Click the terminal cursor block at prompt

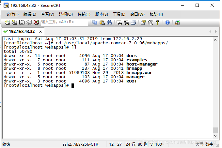(73, 85)
